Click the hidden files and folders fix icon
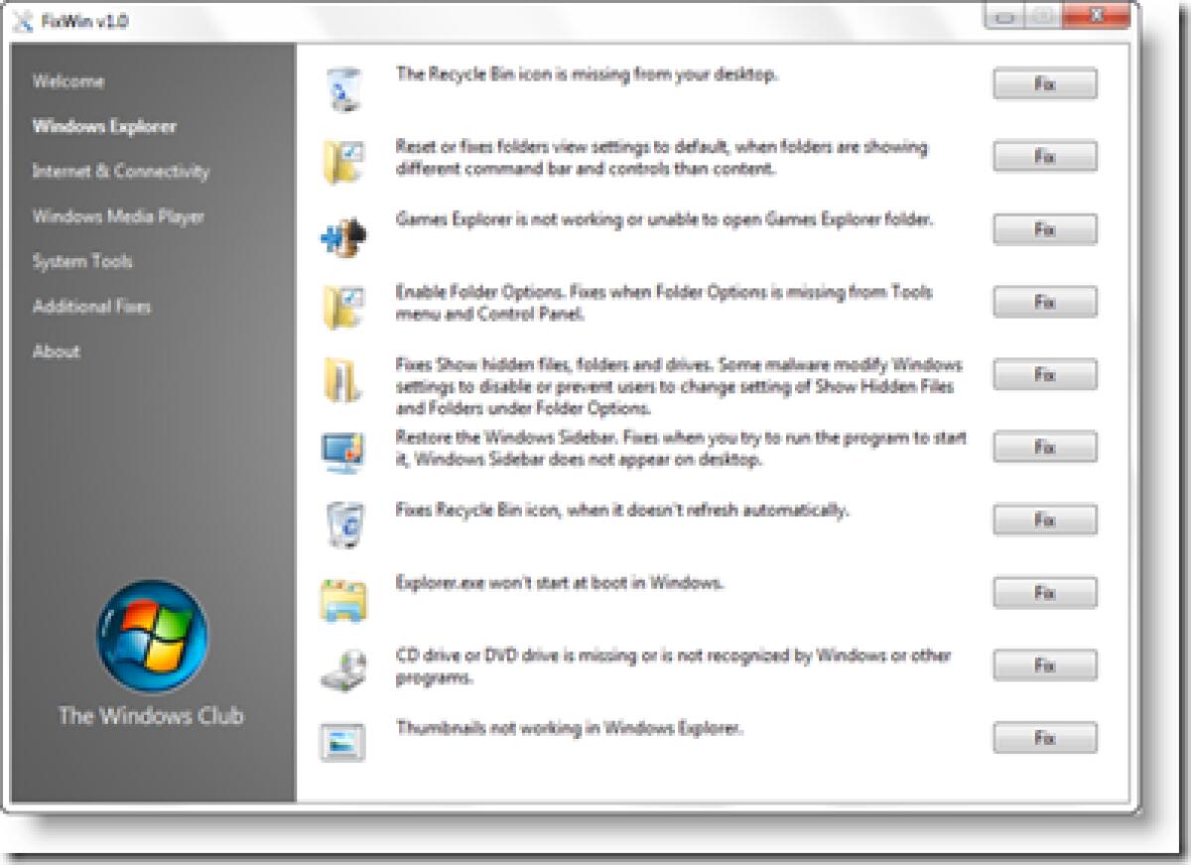Image resolution: width=1191 pixels, height=865 pixels. (x=342, y=374)
